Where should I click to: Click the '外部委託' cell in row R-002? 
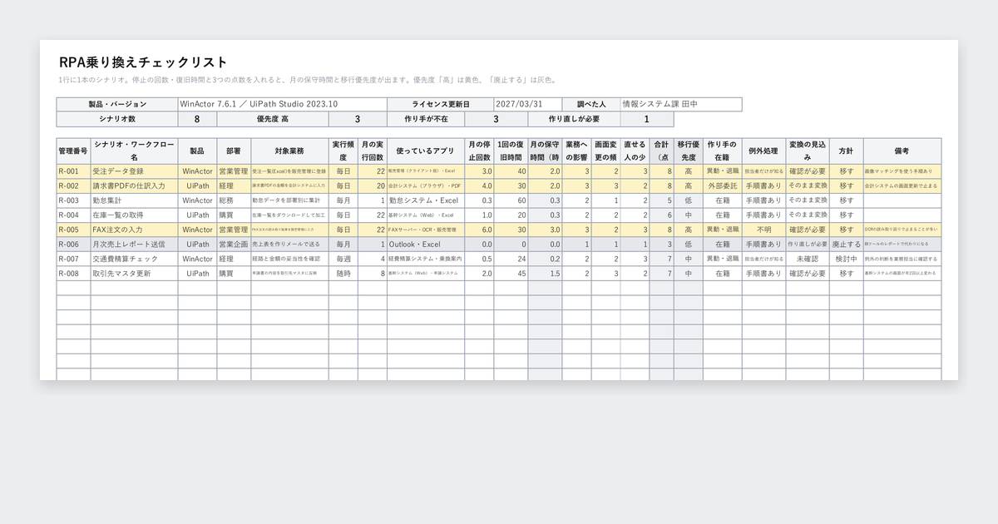pyautogui.click(x=722, y=186)
